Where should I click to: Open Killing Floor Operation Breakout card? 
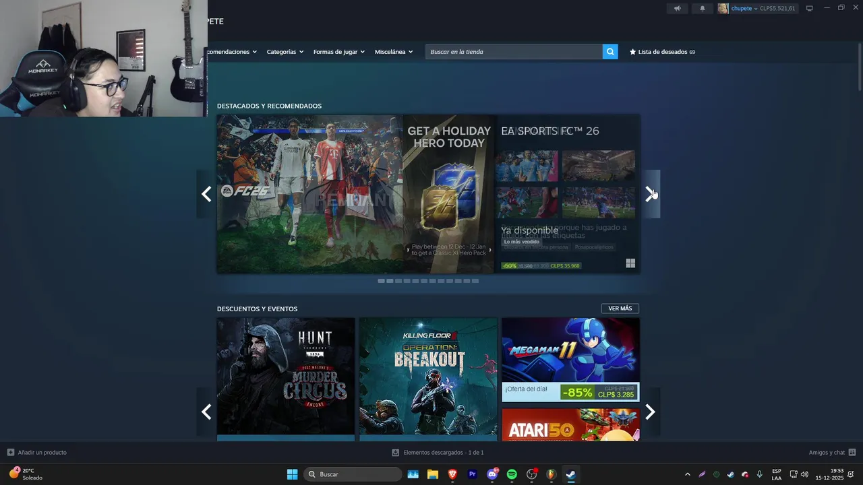click(x=428, y=379)
